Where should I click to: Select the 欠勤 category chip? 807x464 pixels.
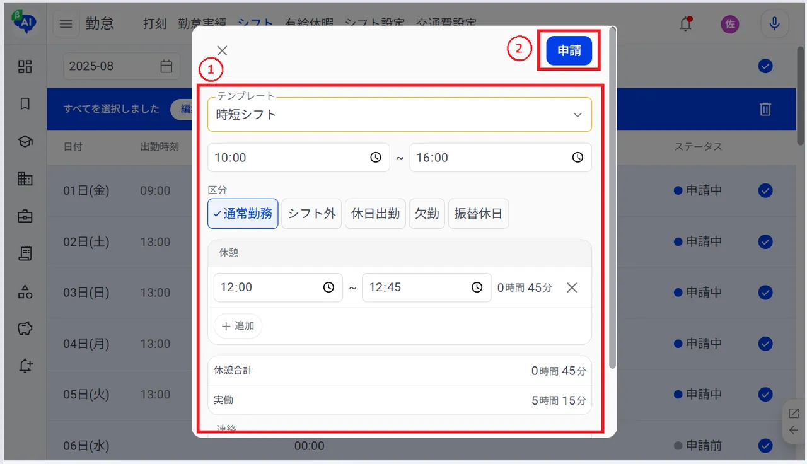(427, 214)
